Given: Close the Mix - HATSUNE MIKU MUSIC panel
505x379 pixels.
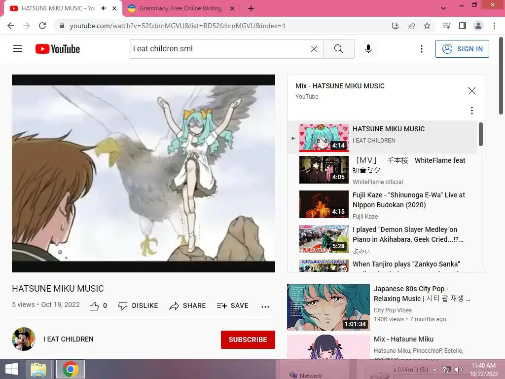Looking at the screenshot, I should click(472, 91).
